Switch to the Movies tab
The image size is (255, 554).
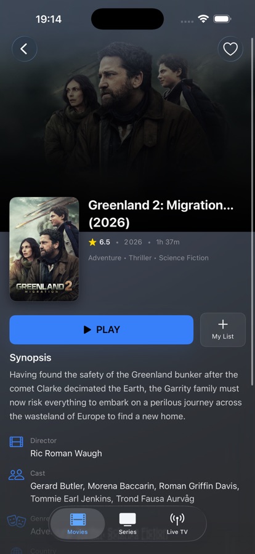[78, 524]
